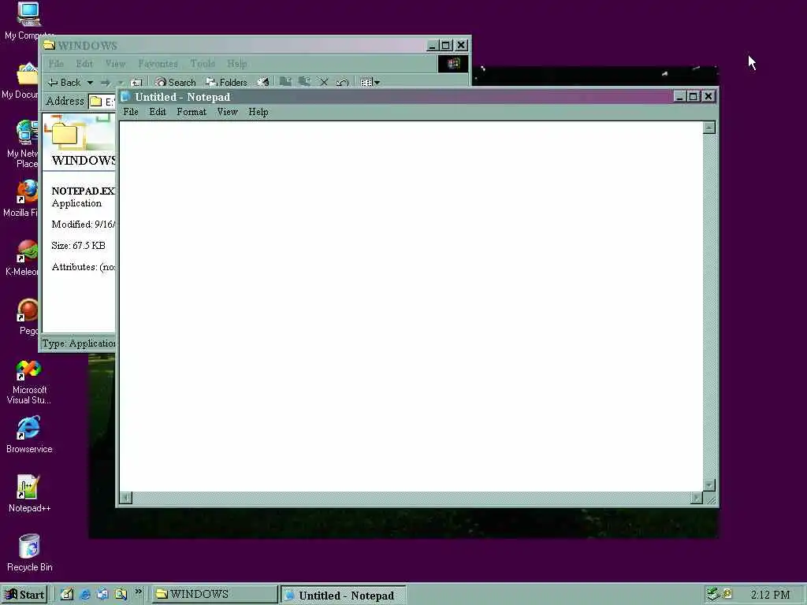Click the first Quick Launch icon beside Start
807x605 pixels.
pos(67,594)
